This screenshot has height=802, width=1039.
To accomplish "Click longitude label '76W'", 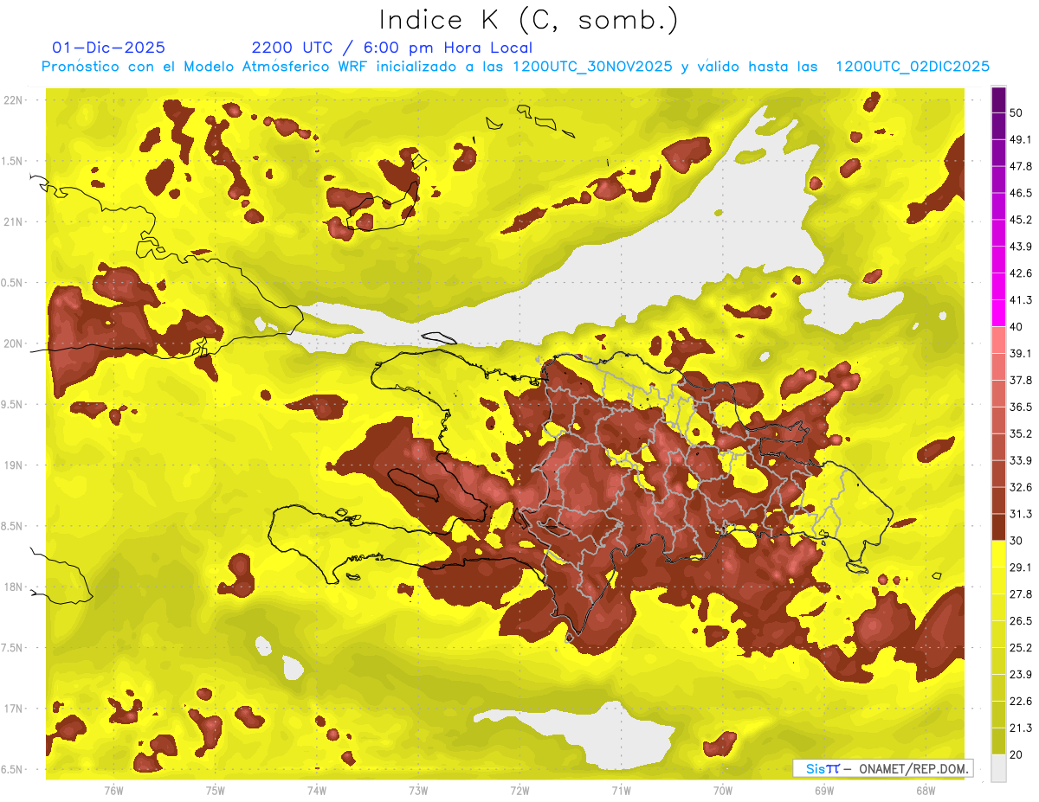I will pyautogui.click(x=113, y=790).
